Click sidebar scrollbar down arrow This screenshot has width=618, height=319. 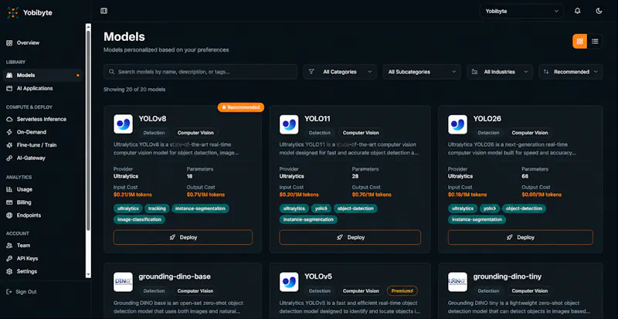(x=88, y=274)
